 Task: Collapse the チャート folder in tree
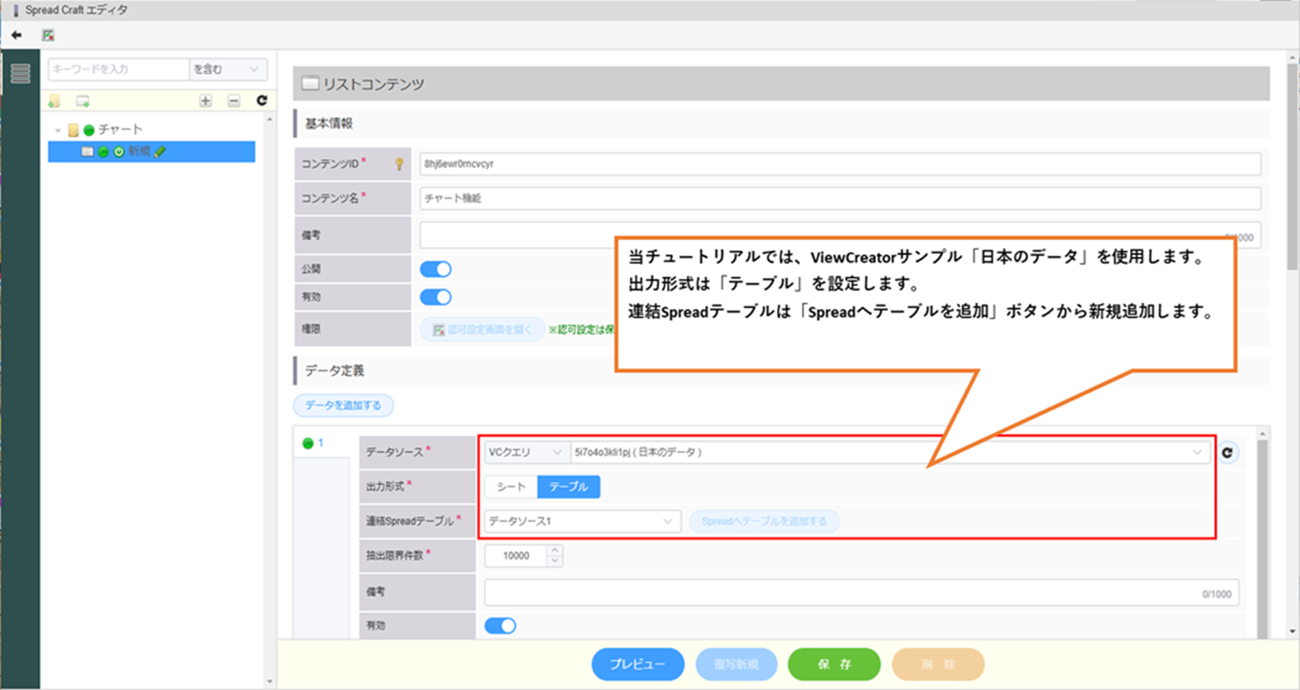click(58, 130)
